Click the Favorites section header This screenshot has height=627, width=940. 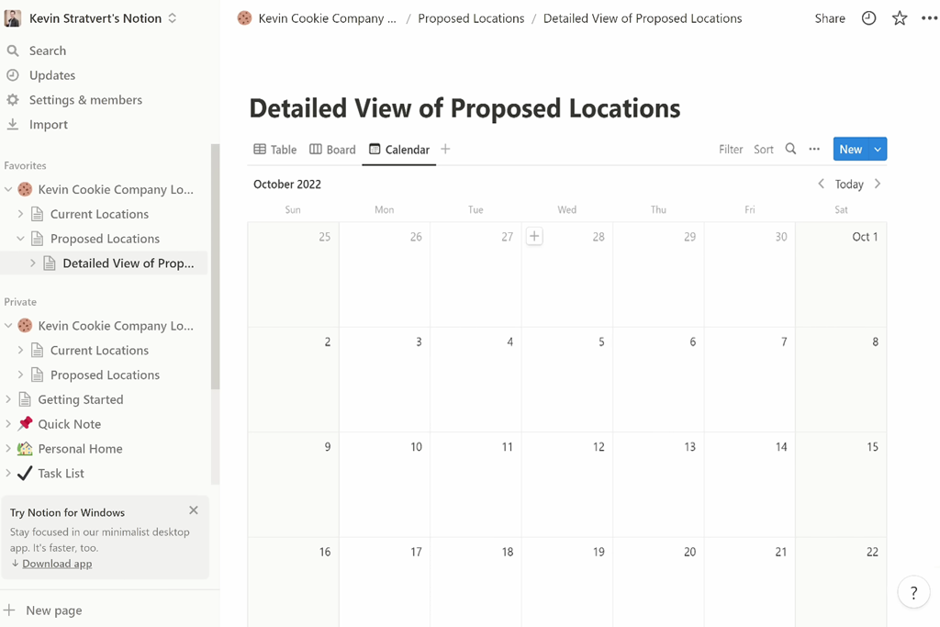click(x=25, y=165)
